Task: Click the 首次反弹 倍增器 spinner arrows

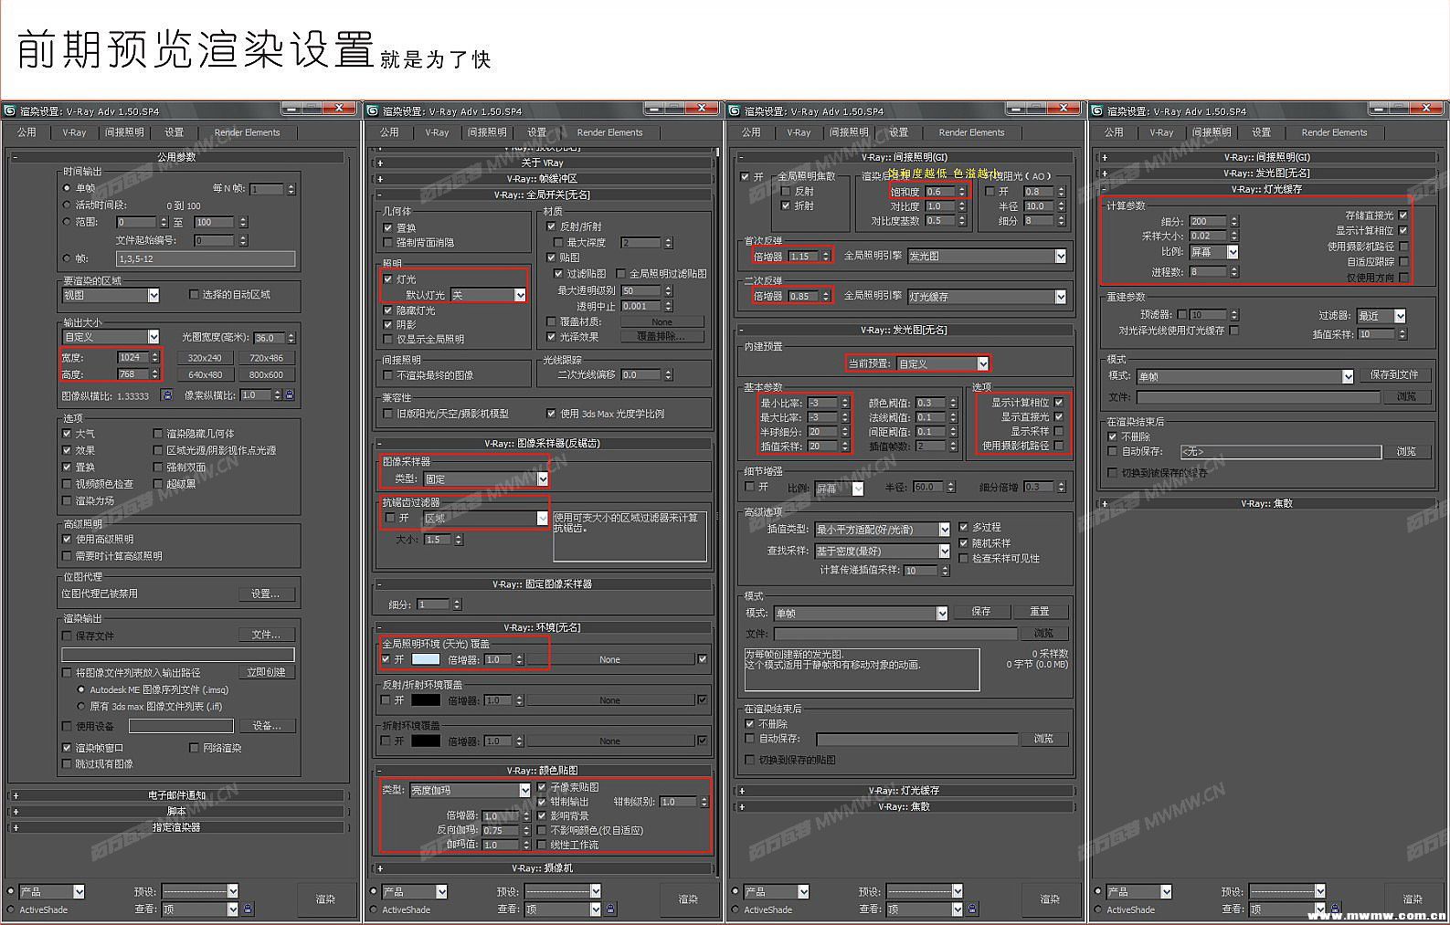Action: pos(826,257)
